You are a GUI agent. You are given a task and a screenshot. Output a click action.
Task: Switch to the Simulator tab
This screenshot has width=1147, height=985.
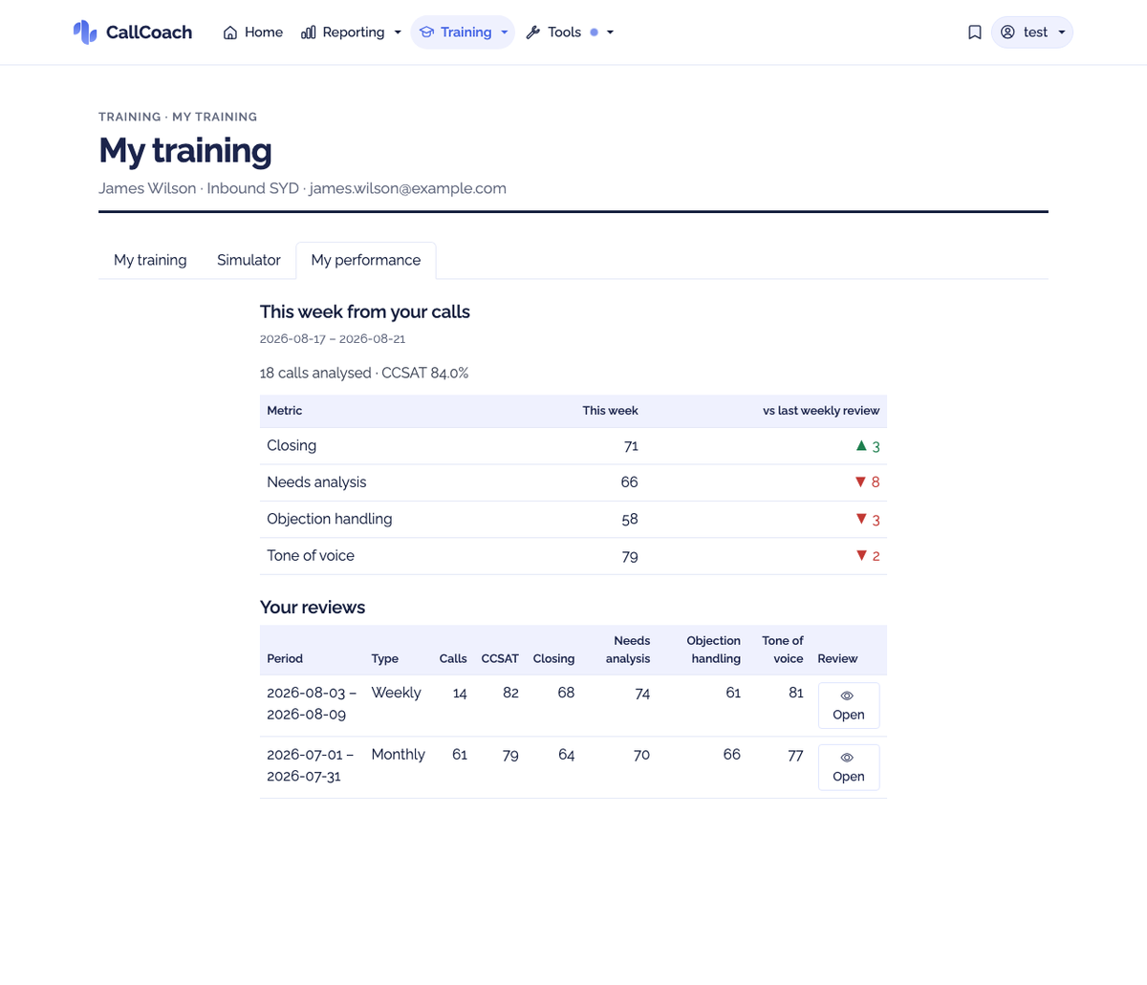pos(249,260)
